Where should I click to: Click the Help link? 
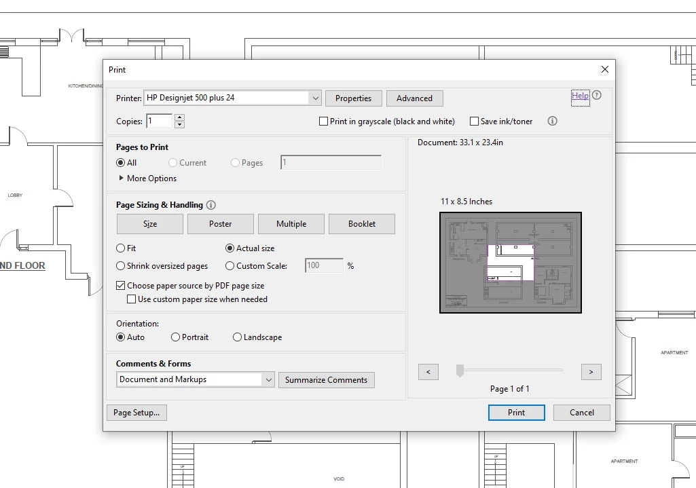(x=580, y=96)
